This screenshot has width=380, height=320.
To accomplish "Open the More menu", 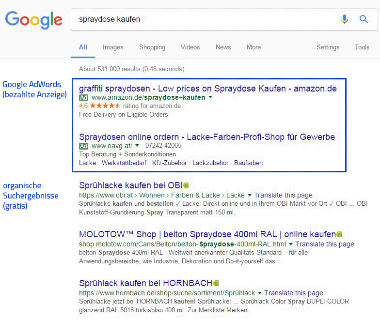I will (x=254, y=47).
